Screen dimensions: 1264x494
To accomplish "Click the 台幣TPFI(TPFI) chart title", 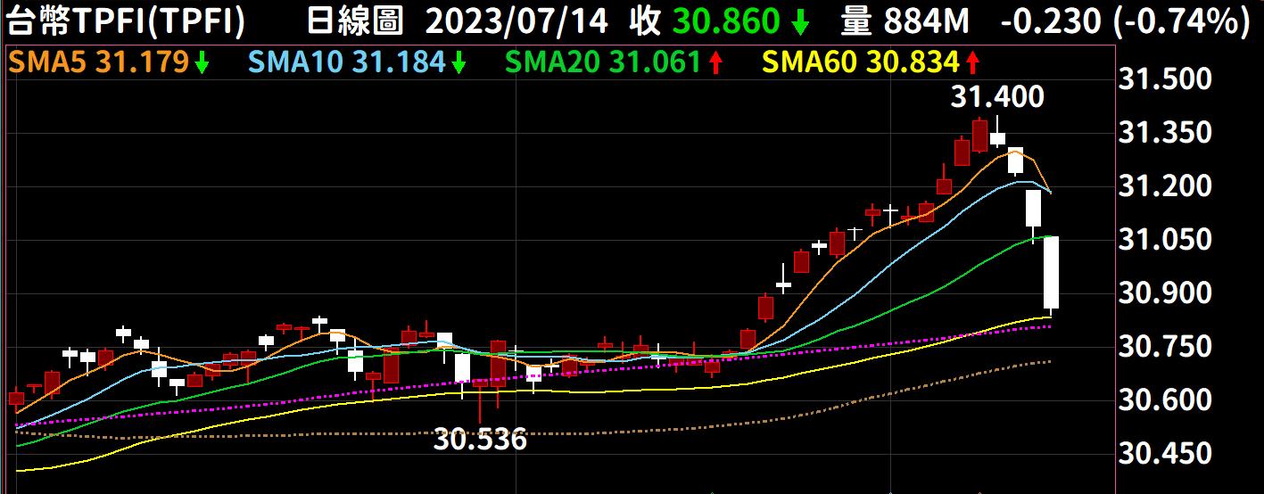I will coord(125,21).
